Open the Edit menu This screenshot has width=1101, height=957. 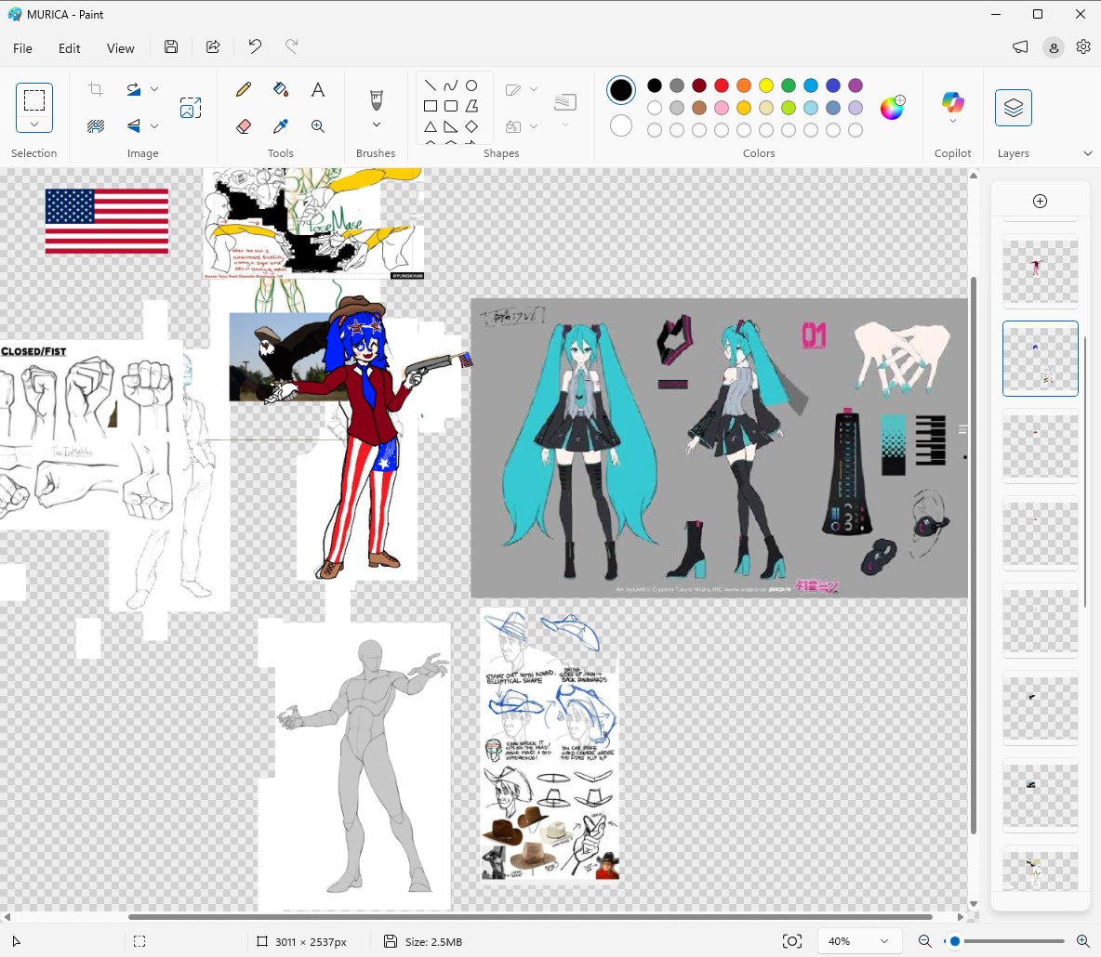[x=70, y=48]
